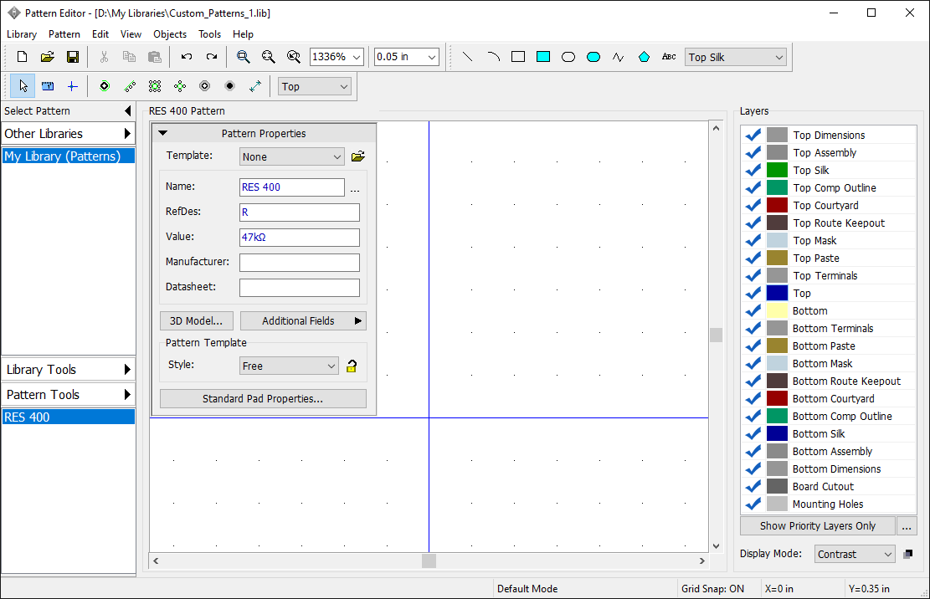Expand Additional Fields
This screenshot has width=930, height=599.
tap(303, 320)
